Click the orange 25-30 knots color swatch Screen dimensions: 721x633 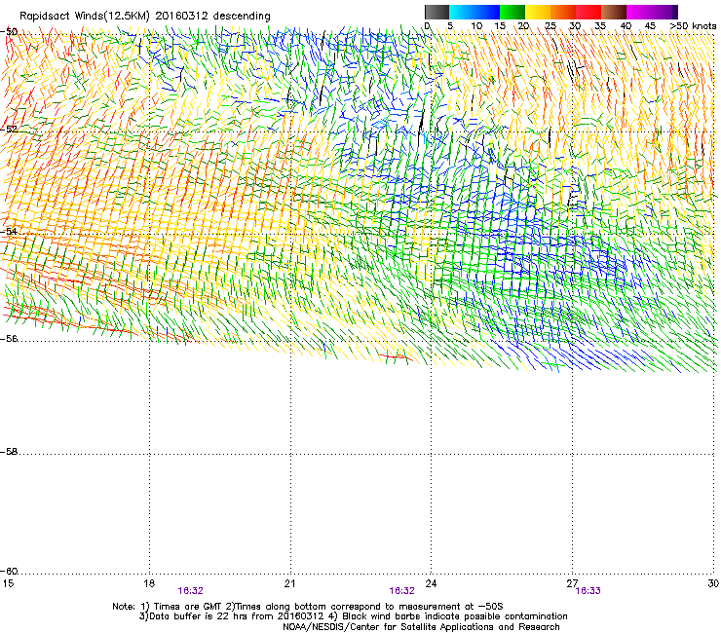click(563, 12)
